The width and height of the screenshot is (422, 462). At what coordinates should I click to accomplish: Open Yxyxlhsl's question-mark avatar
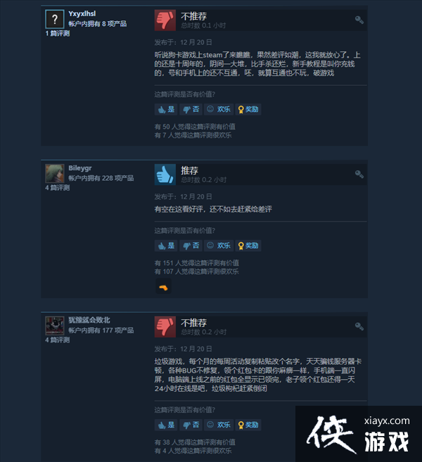(x=55, y=19)
